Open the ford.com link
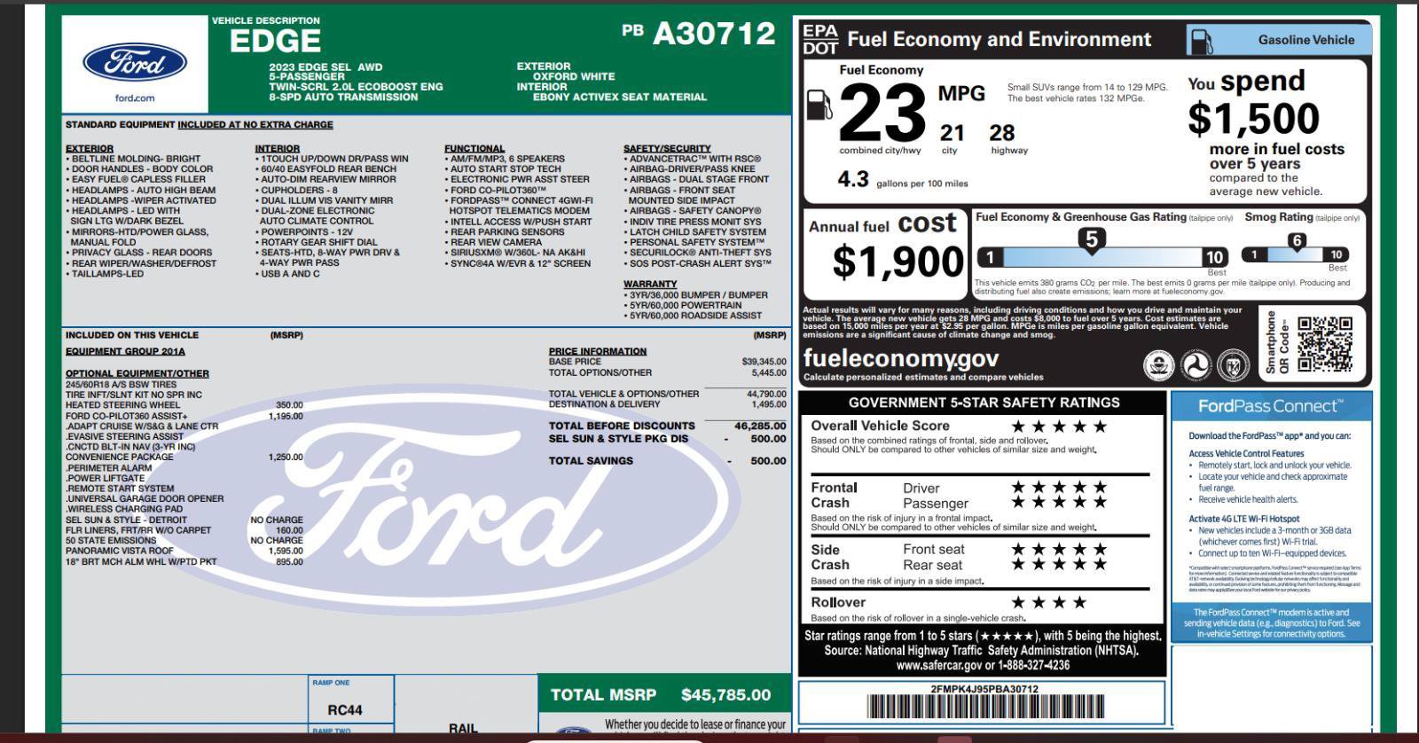Viewport: 1419px width, 743px height. coord(135,98)
